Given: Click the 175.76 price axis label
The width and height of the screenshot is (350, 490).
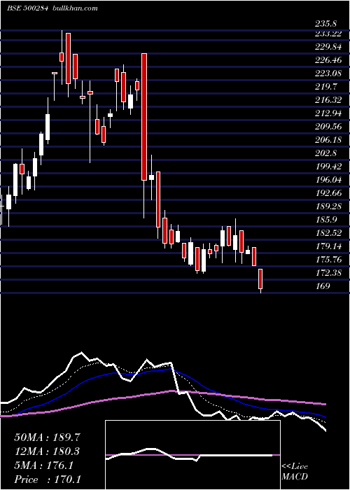Looking at the screenshot, I should click(x=328, y=260).
